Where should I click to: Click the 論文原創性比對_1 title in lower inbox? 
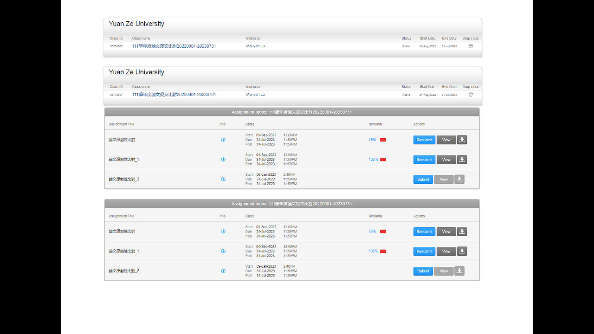point(124,251)
